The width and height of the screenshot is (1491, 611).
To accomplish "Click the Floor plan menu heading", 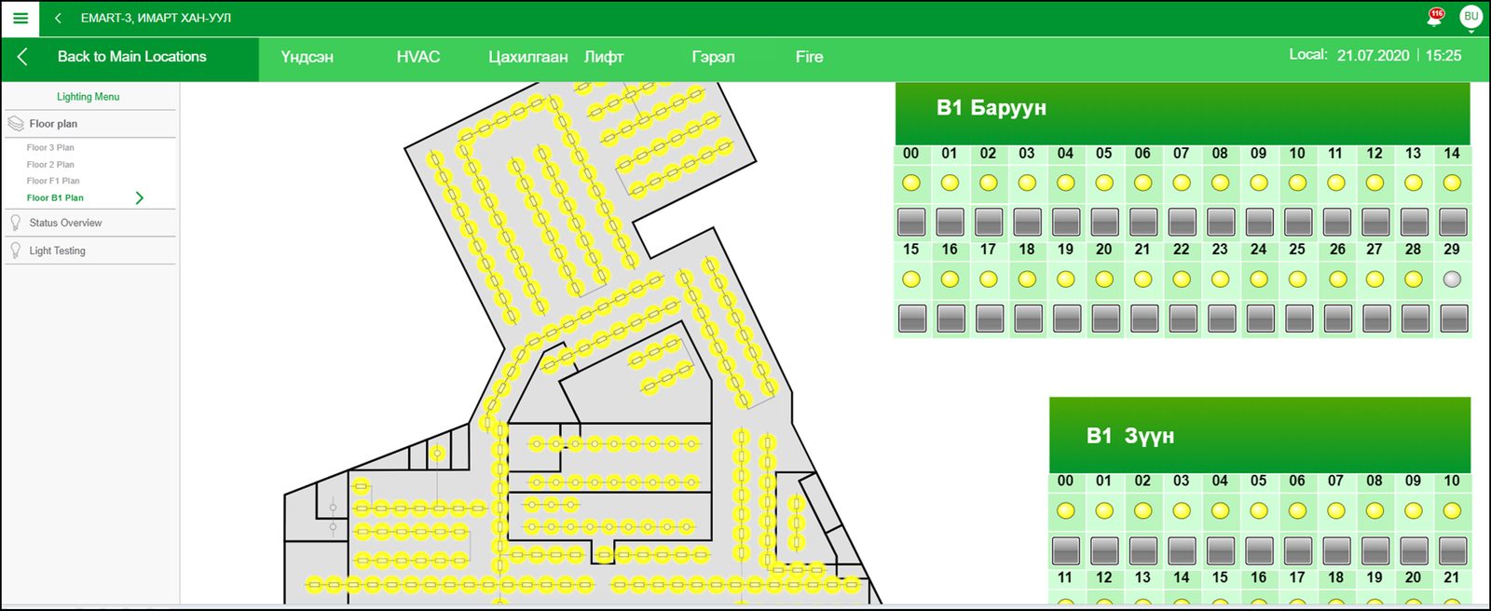I will (x=53, y=123).
